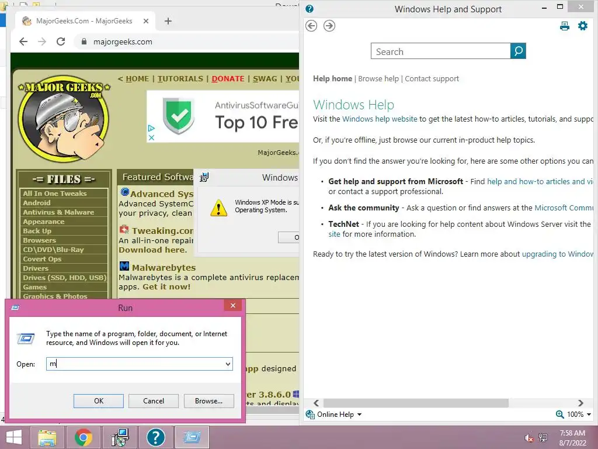Go back in Windows Help and Support
The width and height of the screenshot is (598, 449).
tap(311, 26)
